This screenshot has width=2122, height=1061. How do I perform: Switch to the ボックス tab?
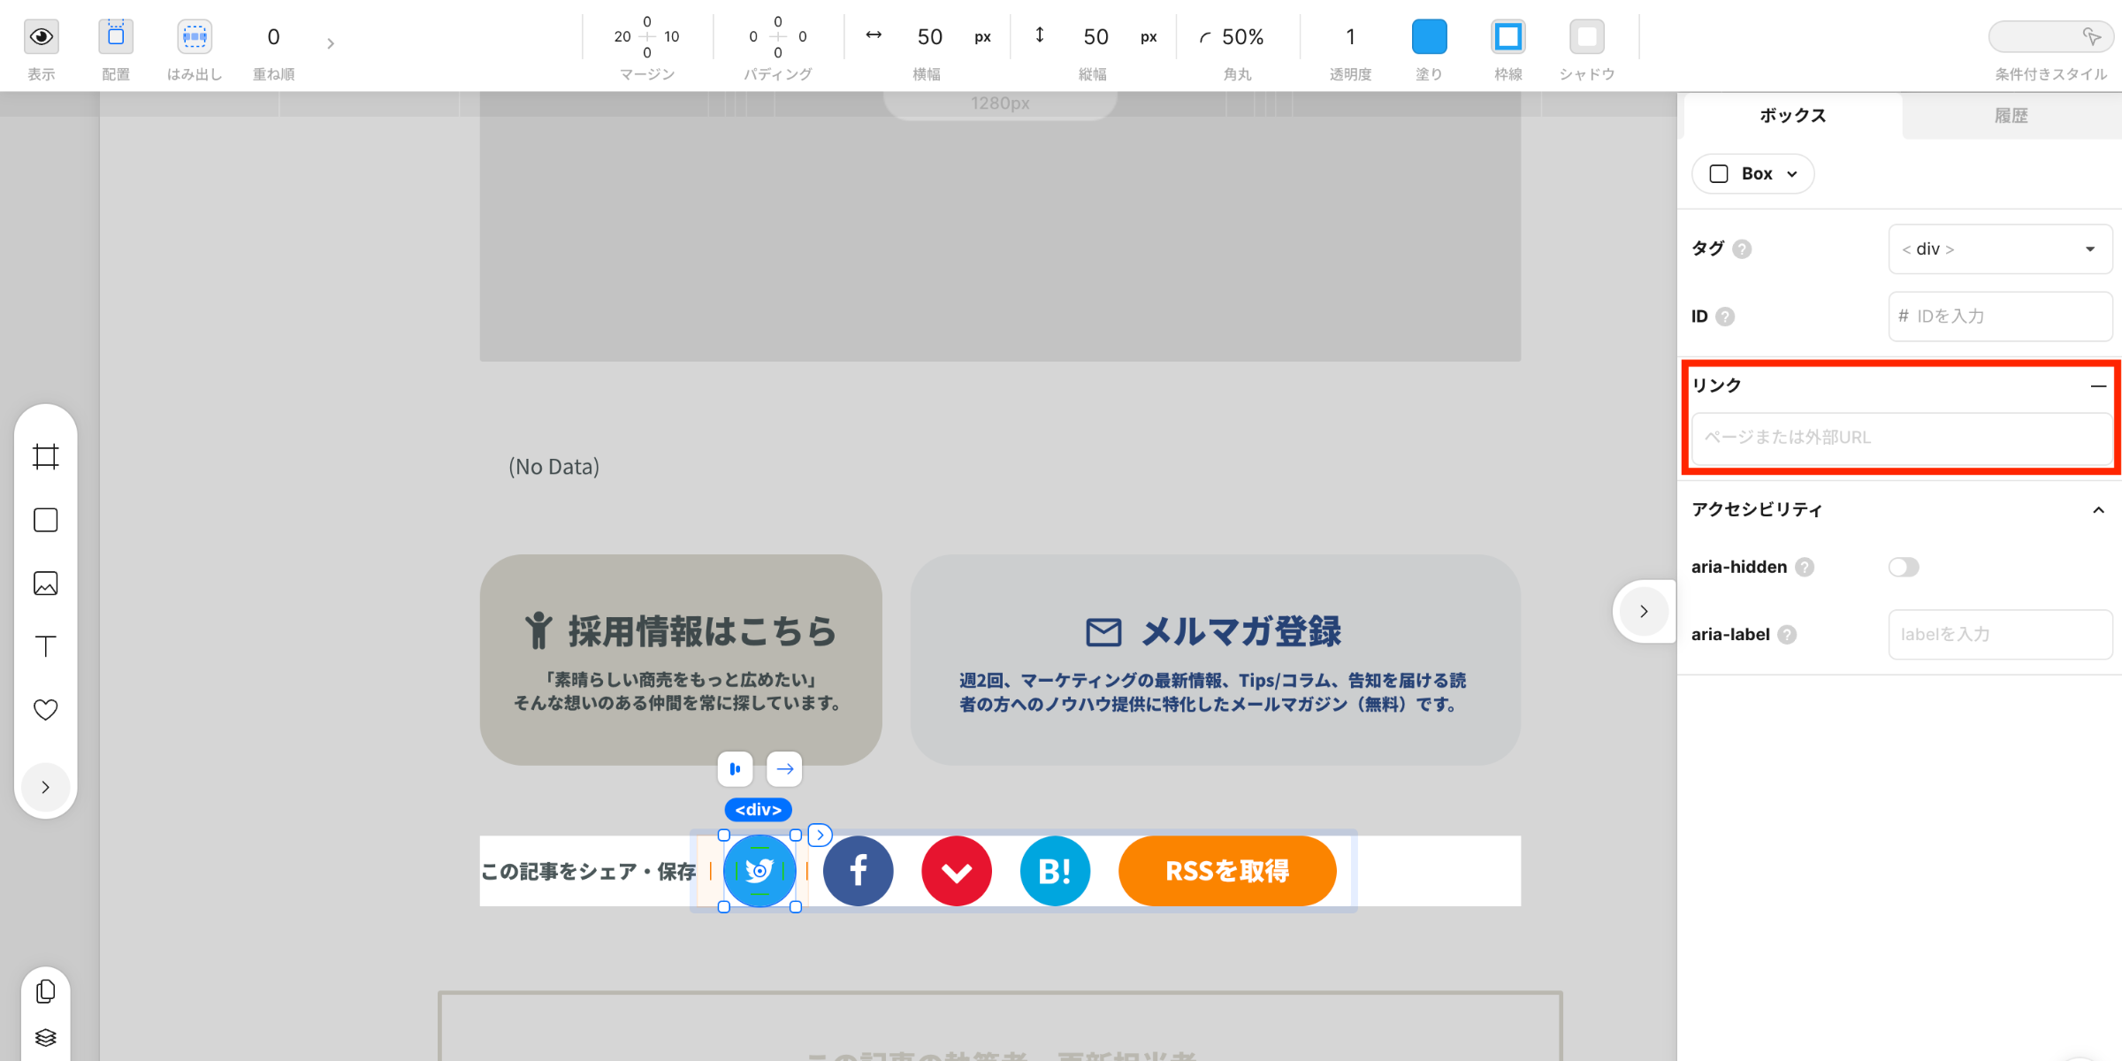point(1792,116)
